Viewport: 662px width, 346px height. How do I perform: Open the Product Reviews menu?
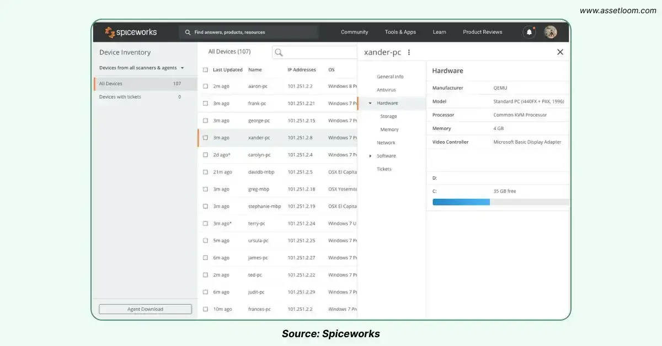pos(483,32)
